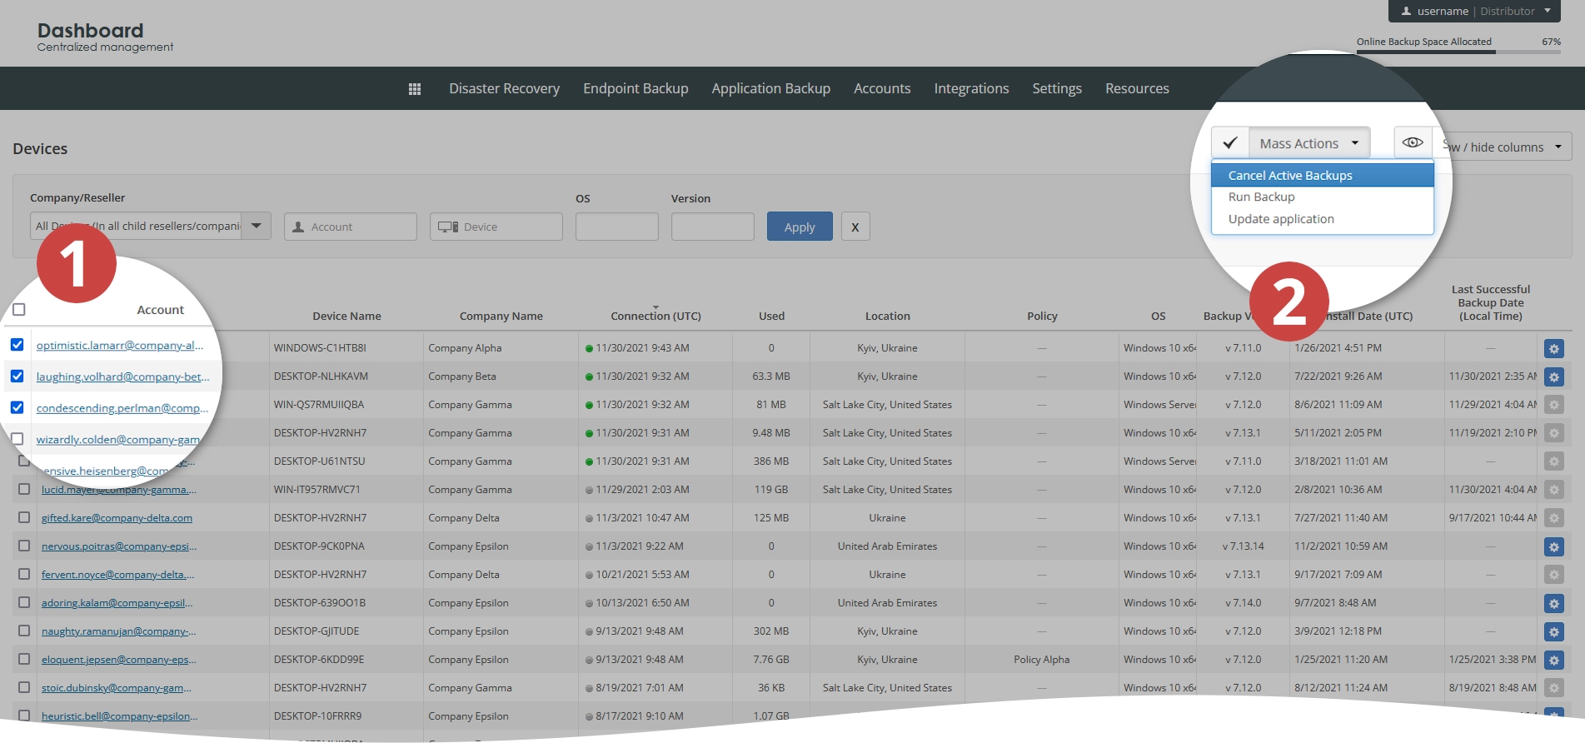Click the gear icon for DESKTOP-NLHKAVM row
Image resolution: width=1585 pixels, height=743 pixels.
(1553, 377)
